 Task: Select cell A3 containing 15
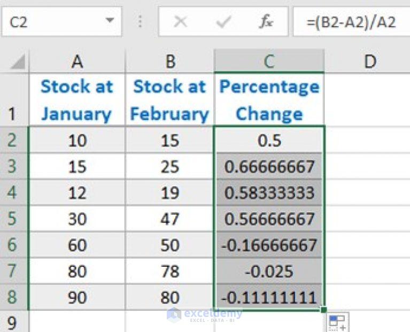pos(77,166)
